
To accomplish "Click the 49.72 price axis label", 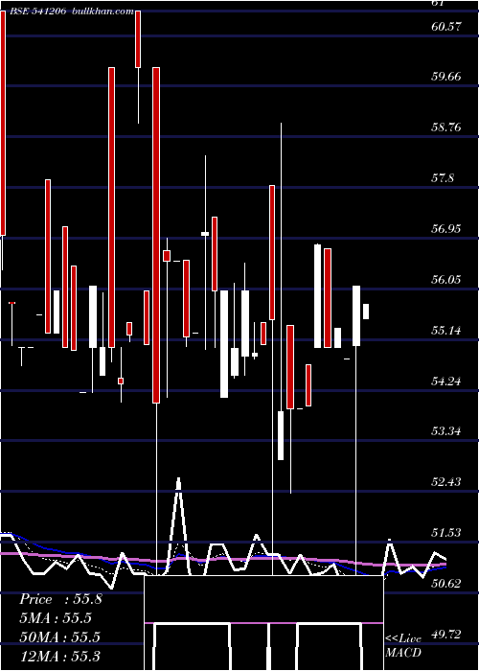I will (446, 634).
